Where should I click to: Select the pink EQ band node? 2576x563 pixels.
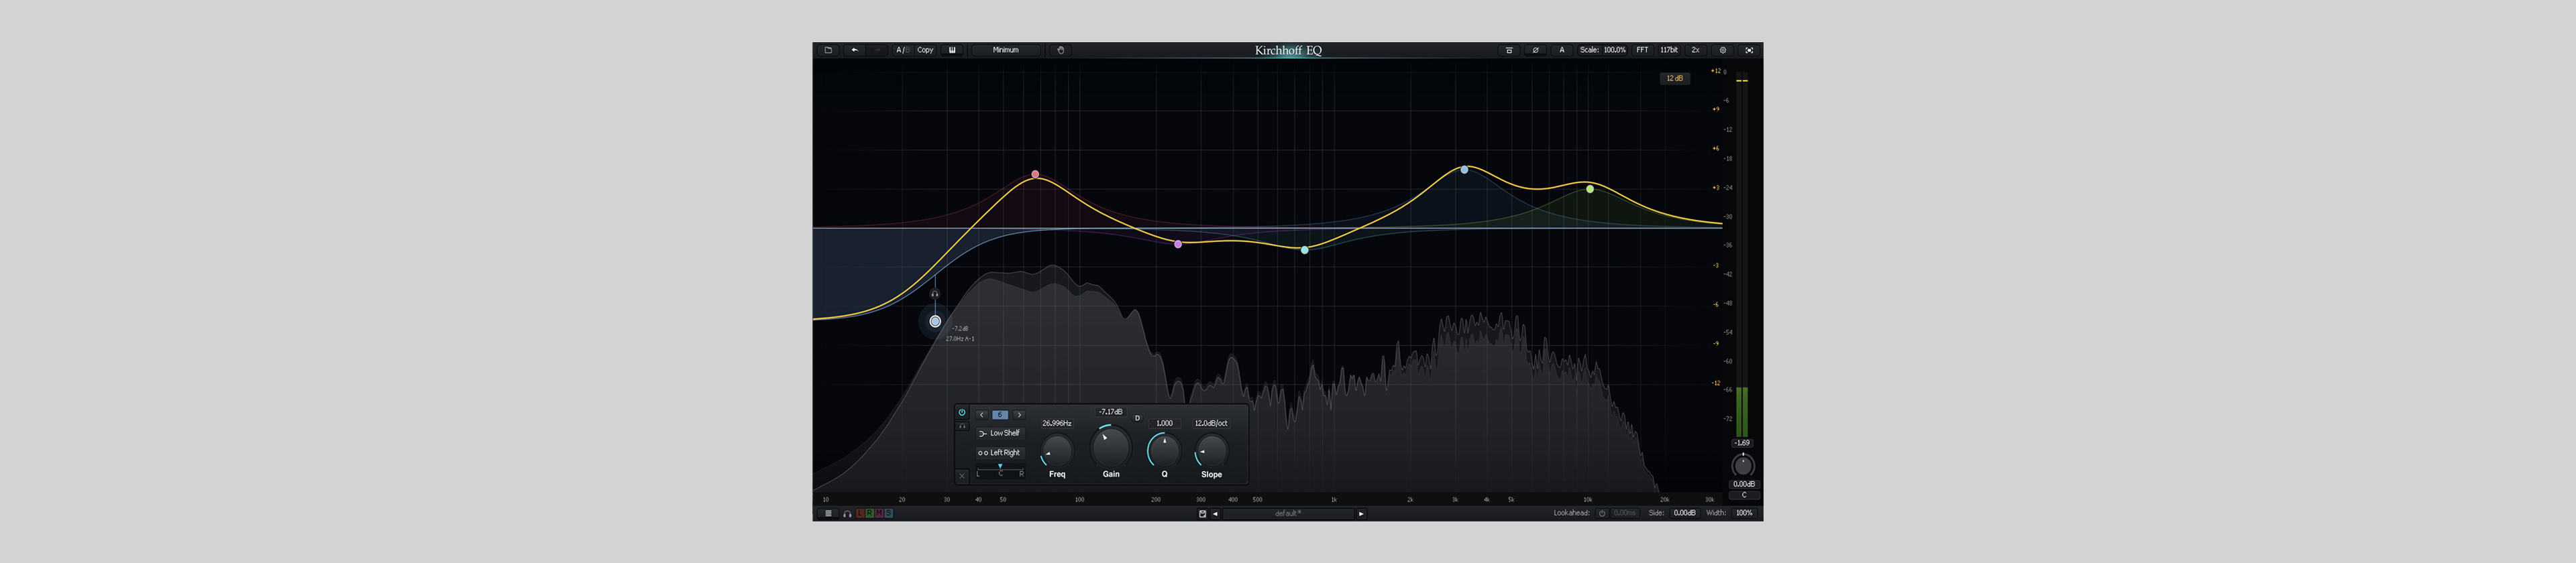click(x=1035, y=174)
